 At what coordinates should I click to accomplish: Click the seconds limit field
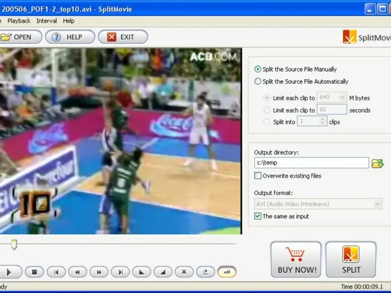pyautogui.click(x=332, y=109)
